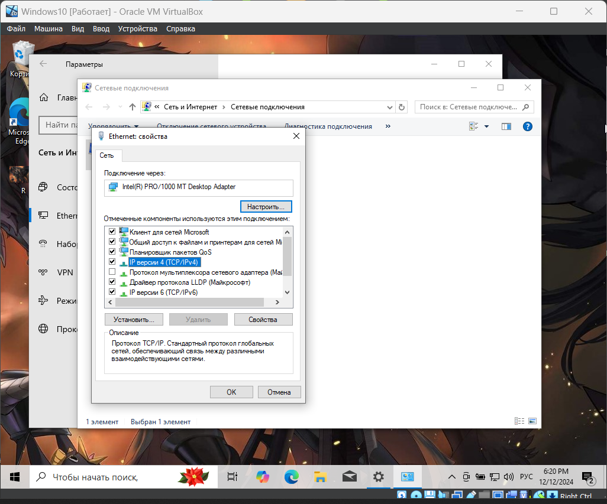Click the components list scroll-up arrow
The width and height of the screenshot is (607, 504).
(x=287, y=232)
